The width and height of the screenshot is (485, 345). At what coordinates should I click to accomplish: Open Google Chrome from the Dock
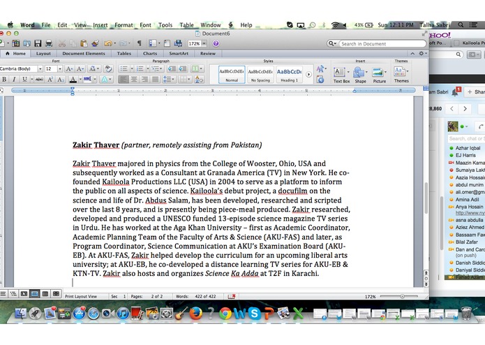225,314
